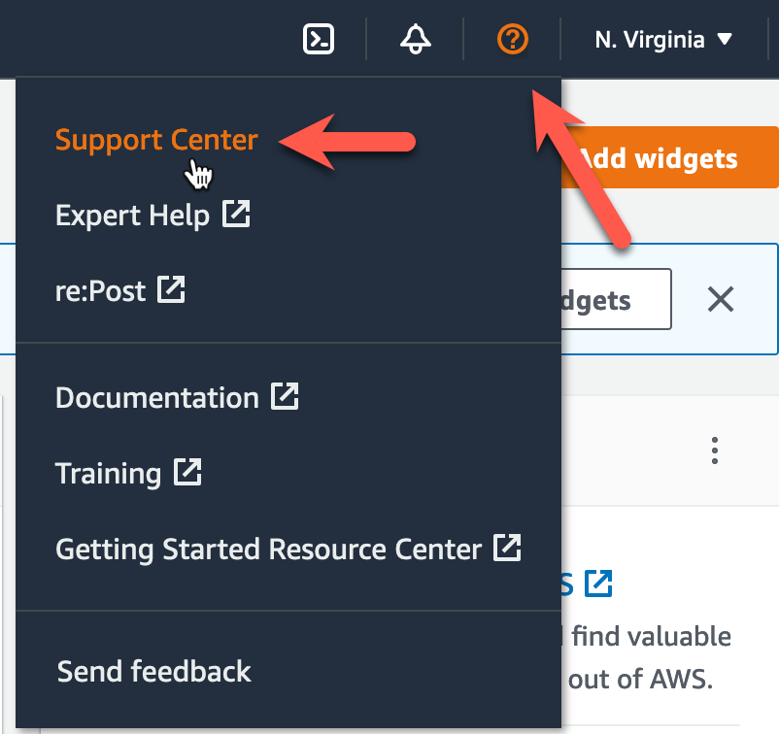Click the orange help question mark icon

(x=512, y=40)
